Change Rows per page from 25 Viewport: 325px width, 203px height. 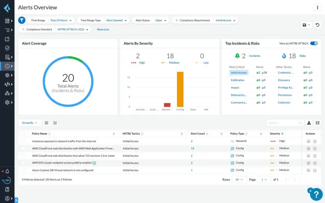[239, 179]
